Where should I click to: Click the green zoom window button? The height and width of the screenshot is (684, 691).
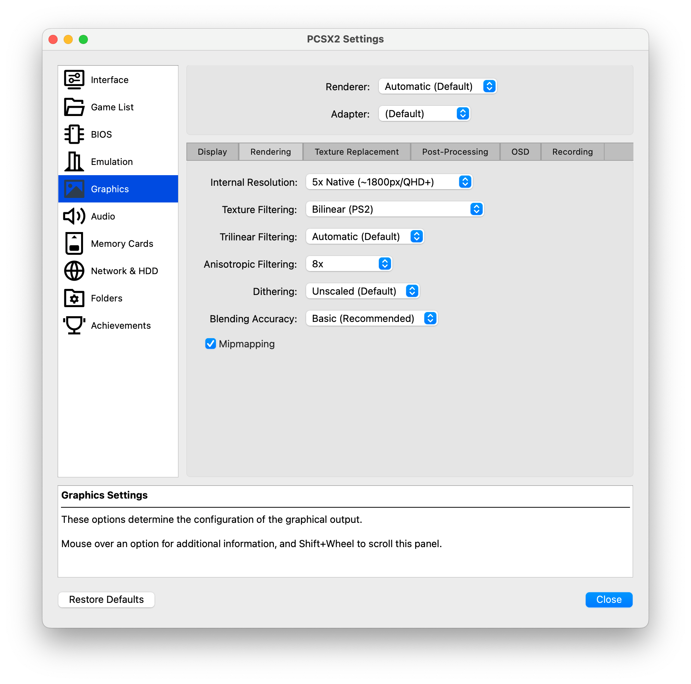(x=83, y=39)
